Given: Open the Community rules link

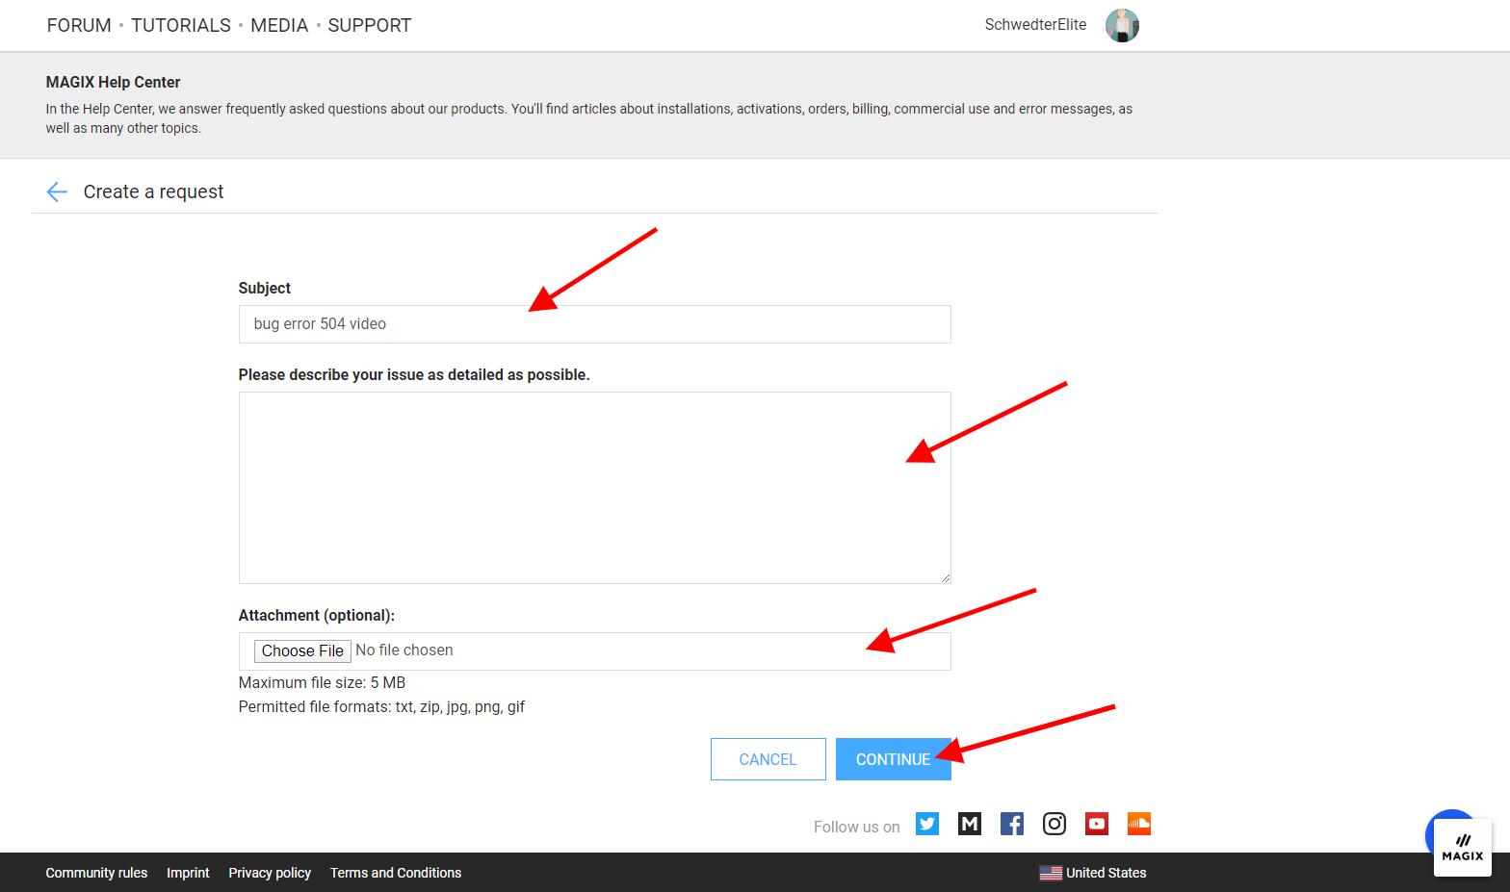Looking at the screenshot, I should tap(96, 873).
